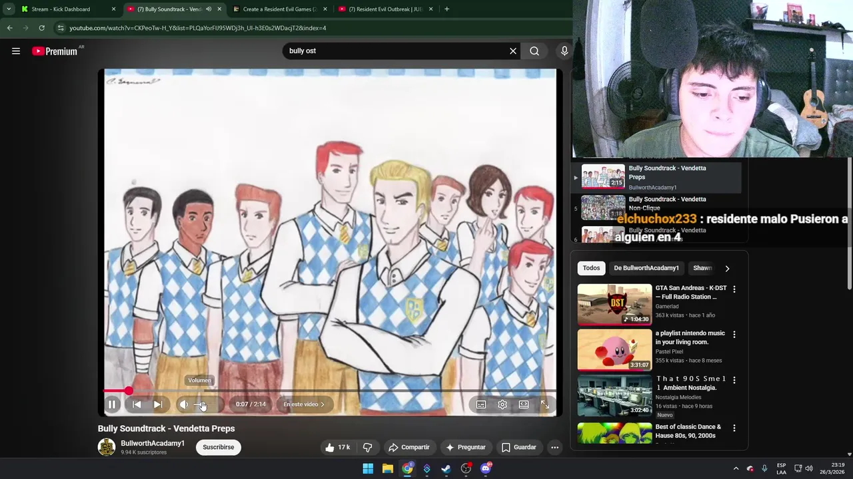Open options for Ambient Nostalgia video
853x479 pixels.
pos(734,380)
